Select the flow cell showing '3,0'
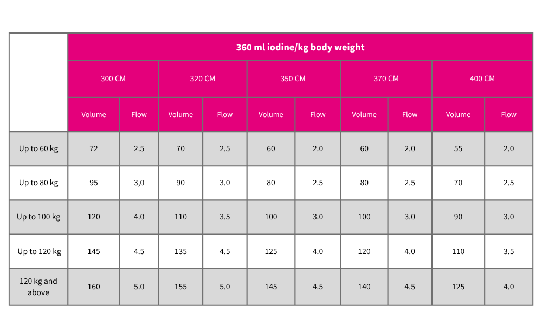Viewport: 542px width, 325px height. click(139, 183)
